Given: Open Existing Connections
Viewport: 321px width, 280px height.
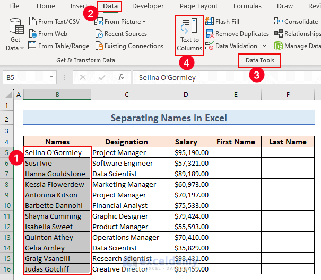Looking at the screenshot, I should click(x=129, y=46).
